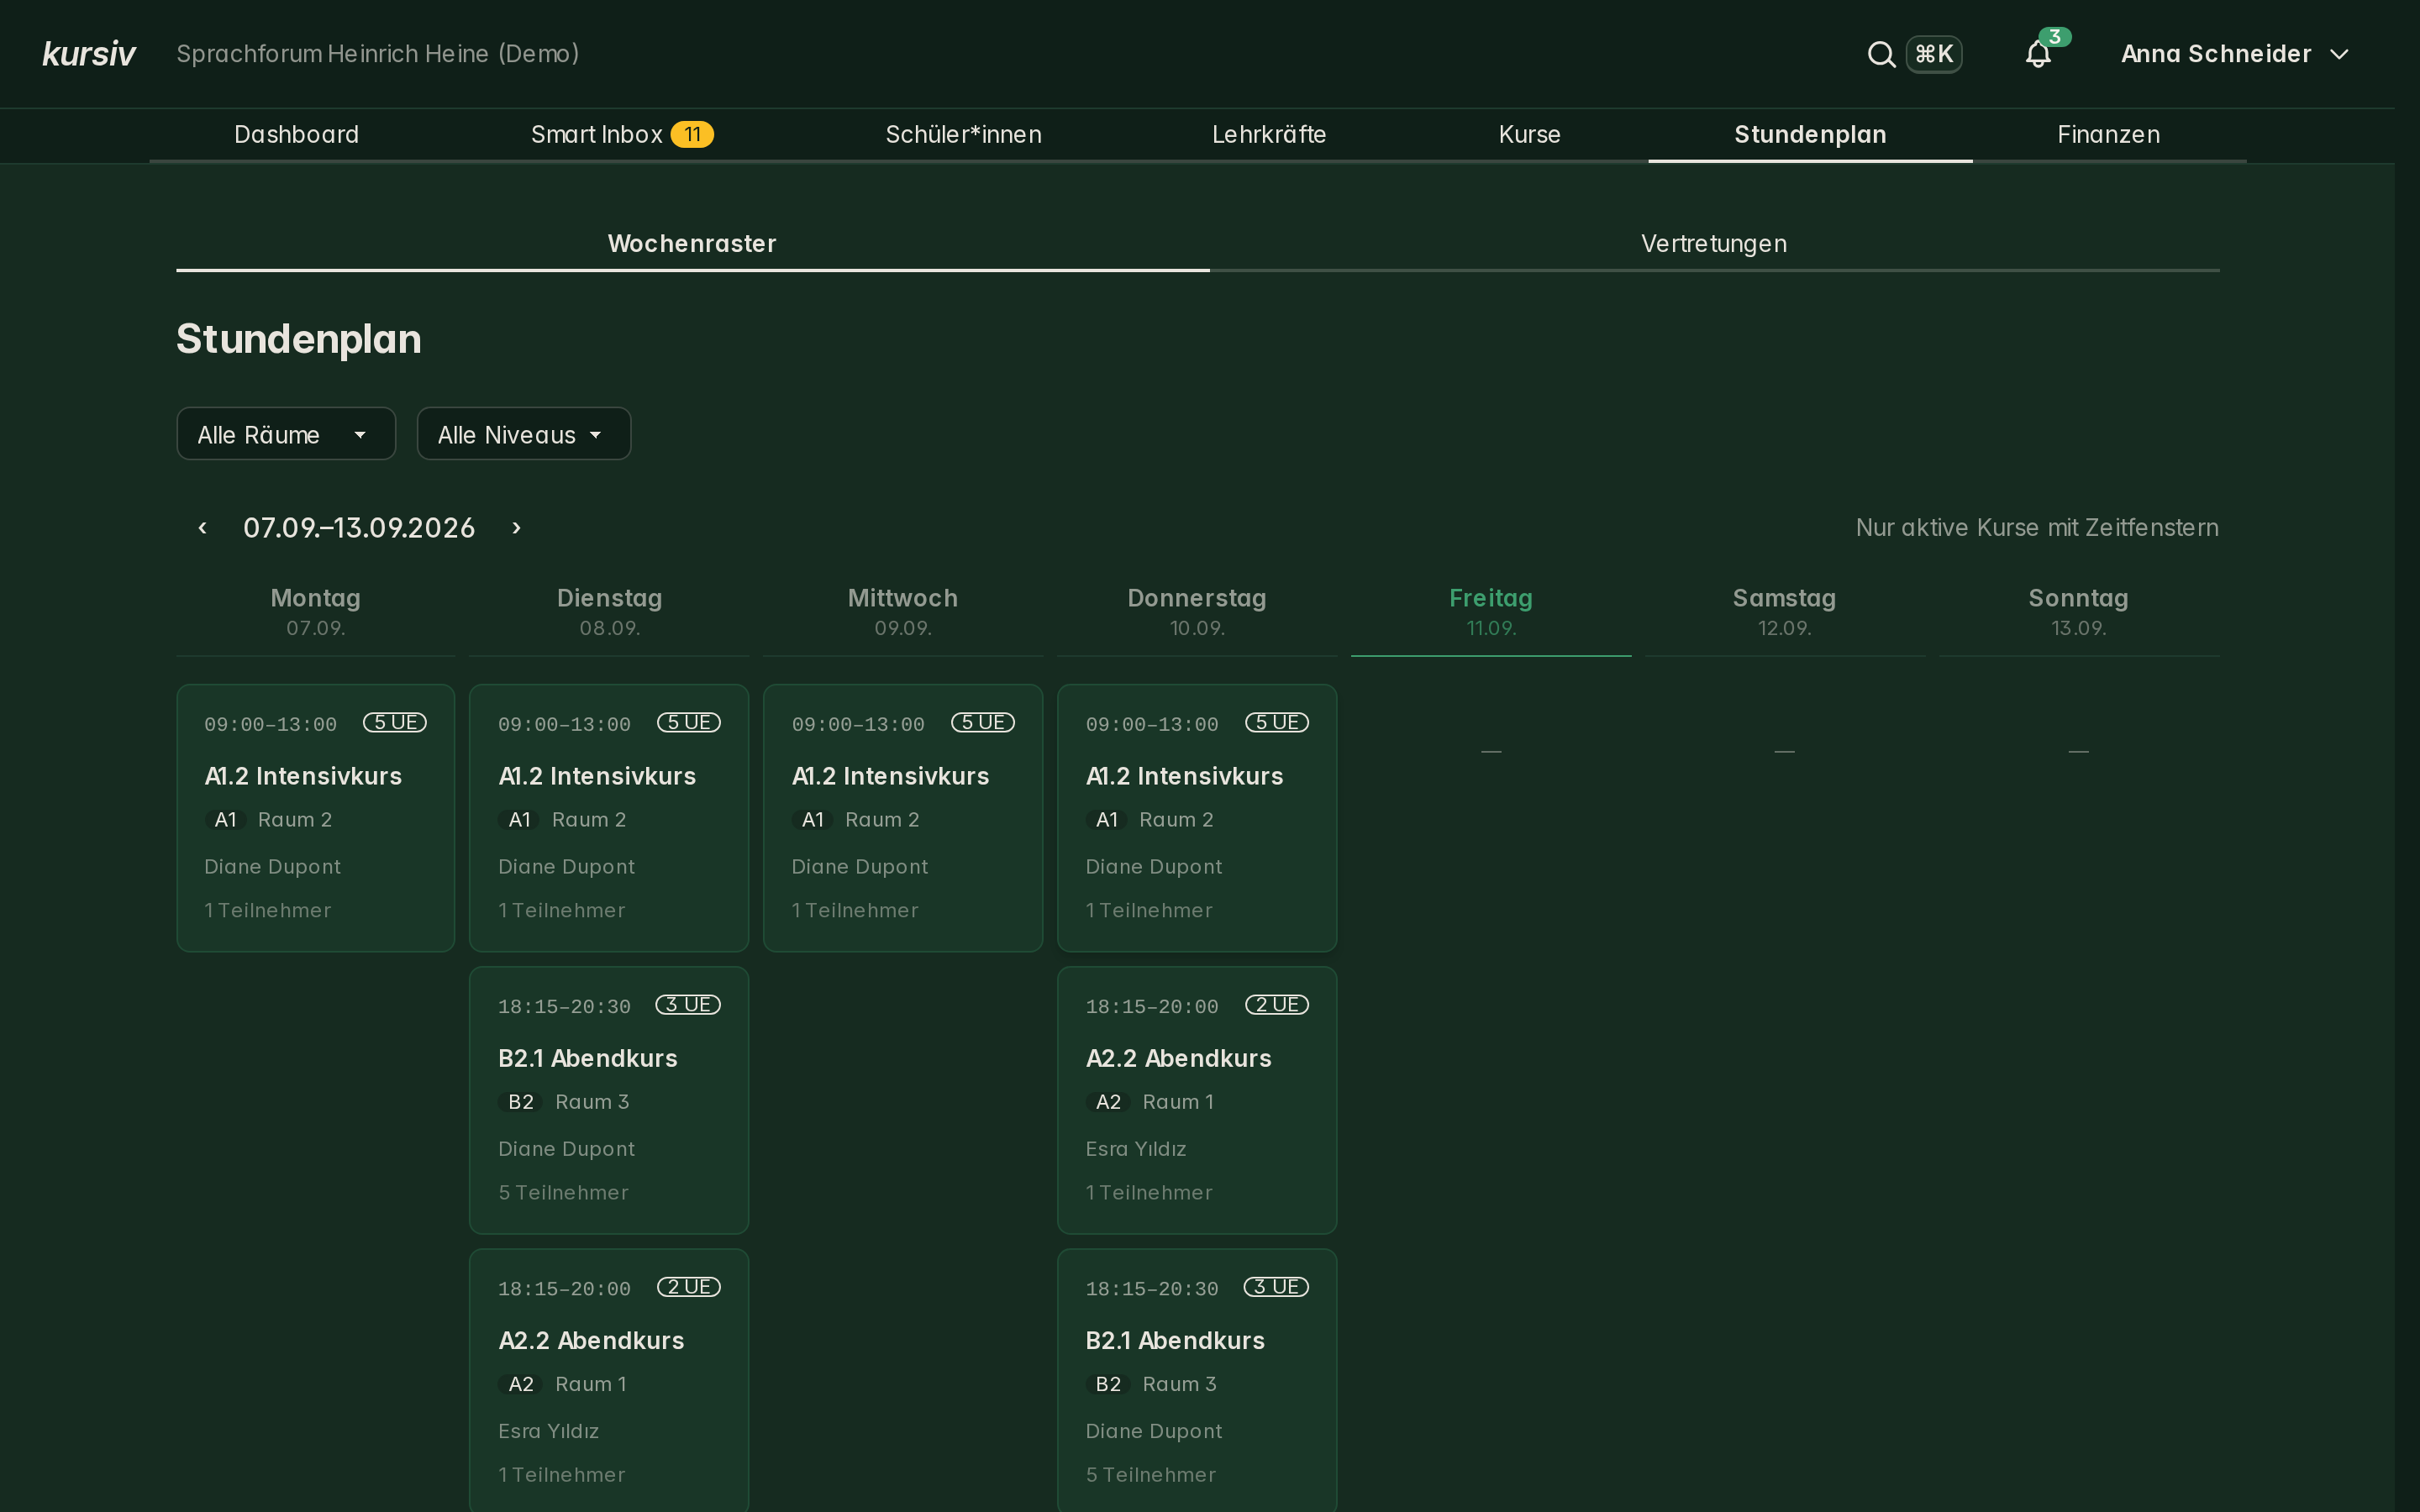This screenshot has height=1512, width=2420.
Task: Open the Kurse tab
Action: [1529, 135]
